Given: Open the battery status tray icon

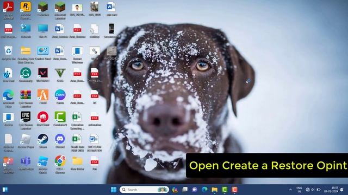Looking at the screenshot, I should point(319,190).
